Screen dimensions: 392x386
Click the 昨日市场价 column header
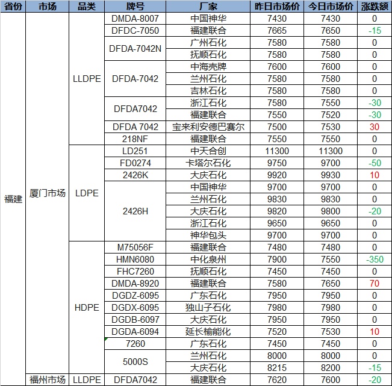point(277,6)
